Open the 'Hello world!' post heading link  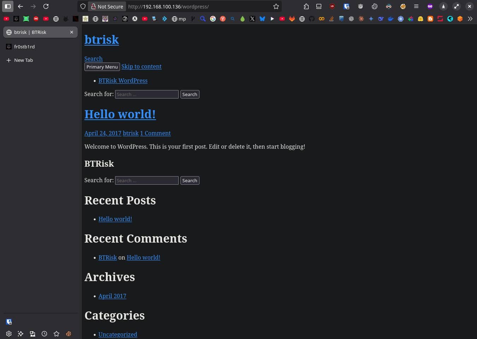pos(120,114)
